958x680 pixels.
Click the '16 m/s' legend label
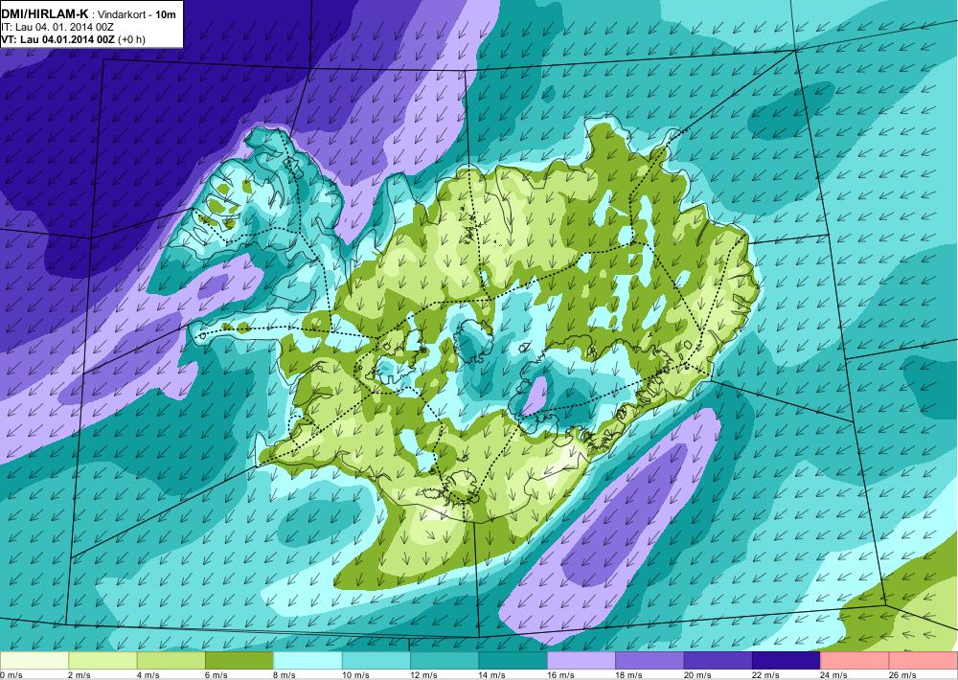560,675
